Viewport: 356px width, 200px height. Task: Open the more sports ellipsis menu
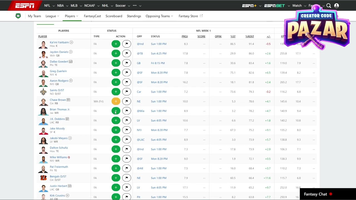click(x=137, y=6)
